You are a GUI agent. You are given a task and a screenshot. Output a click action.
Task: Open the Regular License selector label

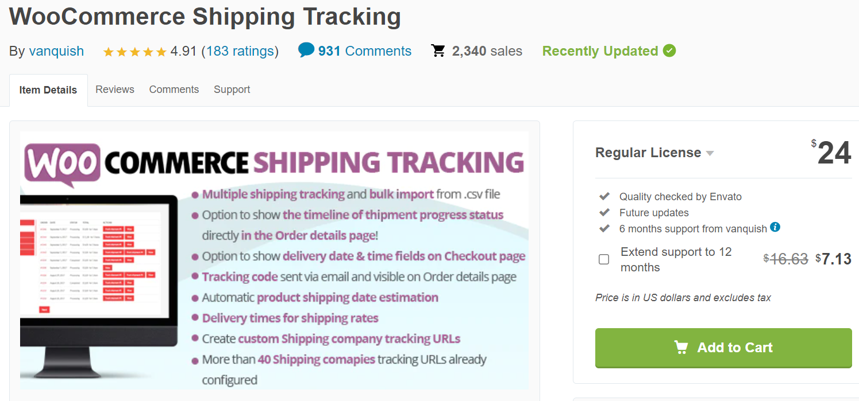(648, 153)
